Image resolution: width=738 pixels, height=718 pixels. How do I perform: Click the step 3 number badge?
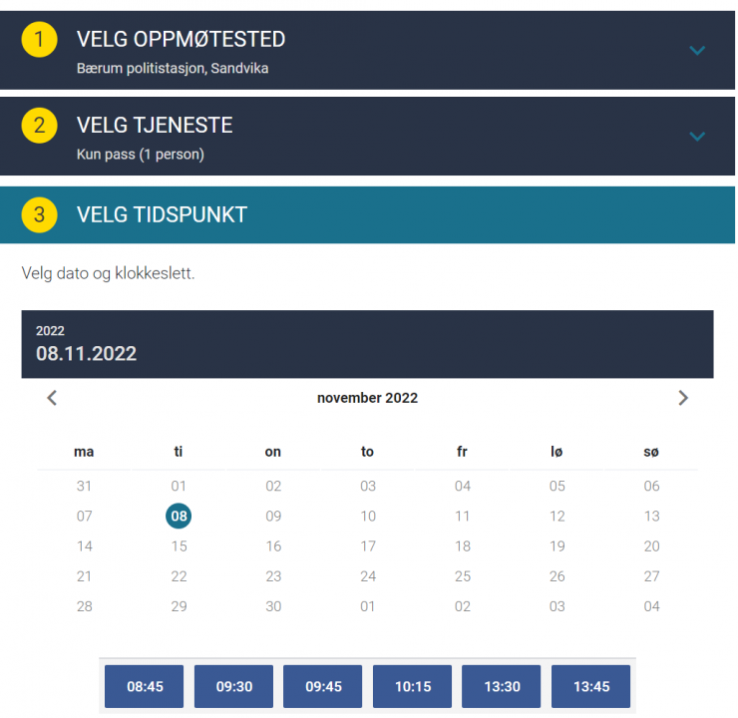[x=40, y=214]
